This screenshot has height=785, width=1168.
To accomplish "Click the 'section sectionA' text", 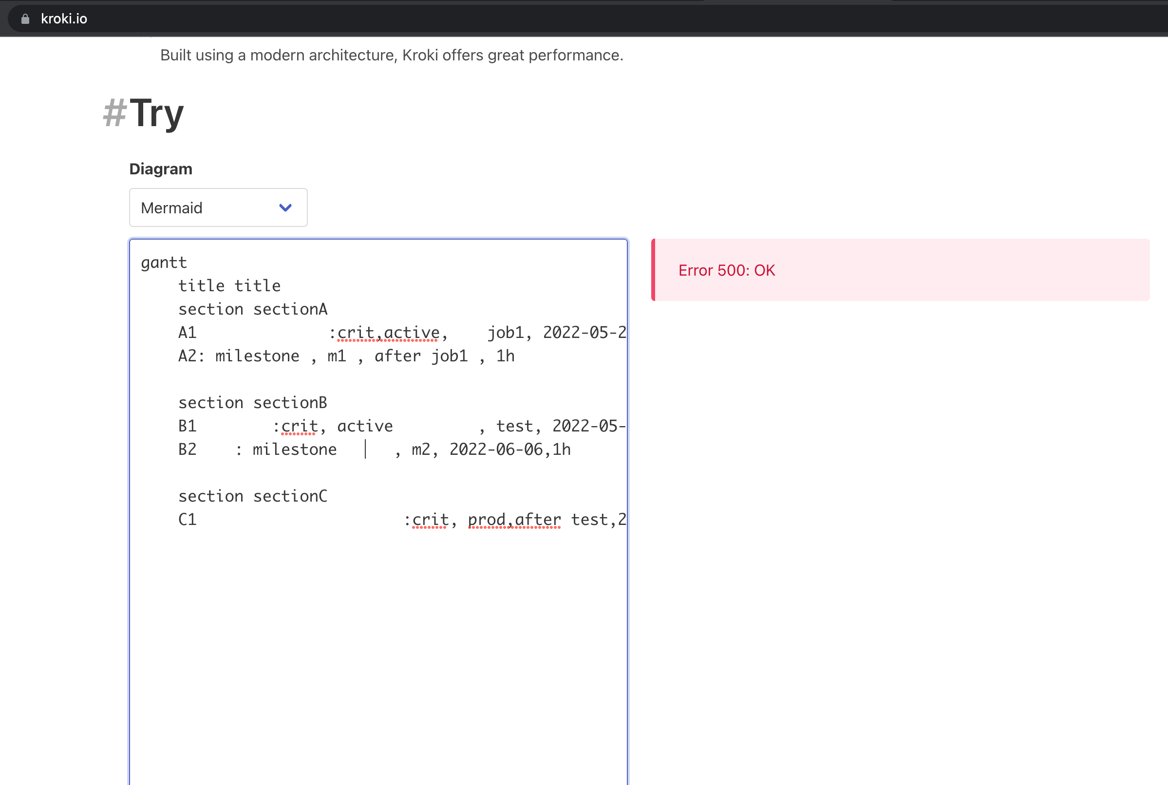I will (252, 308).
